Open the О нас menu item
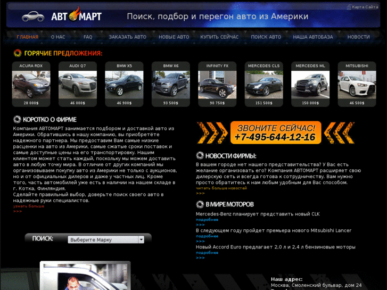The image size is (387, 290). (x=58, y=37)
